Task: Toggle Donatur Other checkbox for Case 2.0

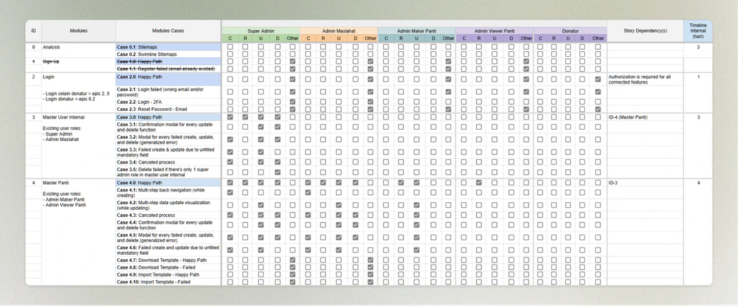Action: pyautogui.click(x=597, y=79)
